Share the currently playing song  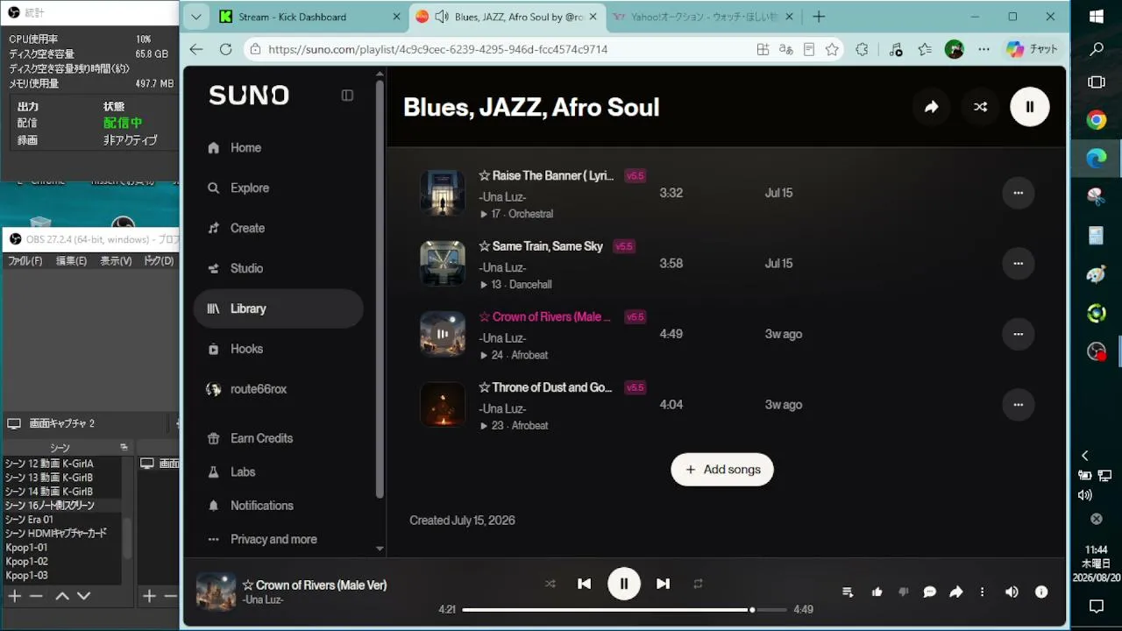956,592
